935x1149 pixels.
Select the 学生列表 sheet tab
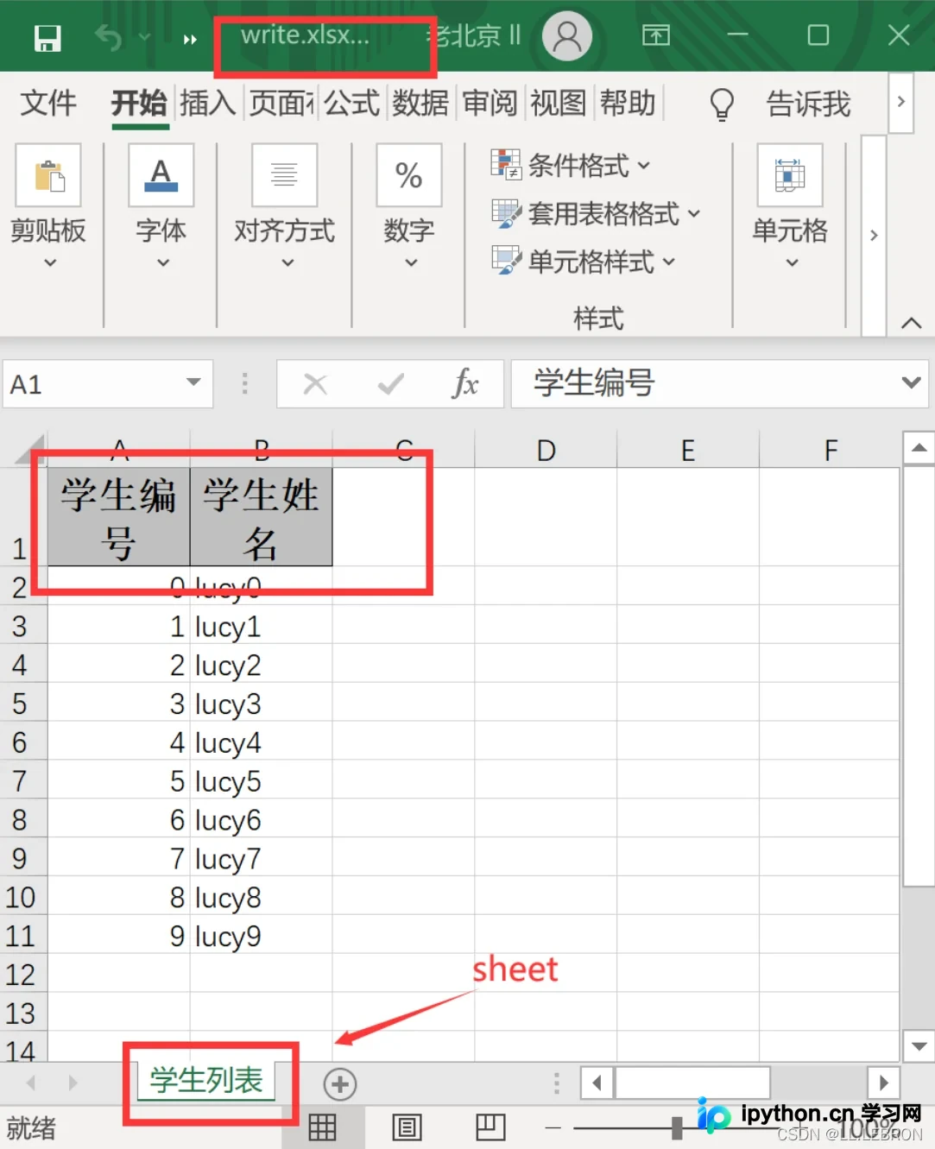coord(207,1080)
